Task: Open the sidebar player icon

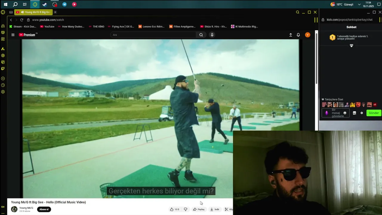Action: tap(3, 79)
